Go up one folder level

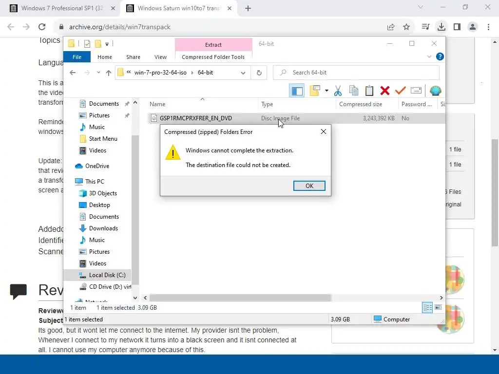click(x=109, y=73)
